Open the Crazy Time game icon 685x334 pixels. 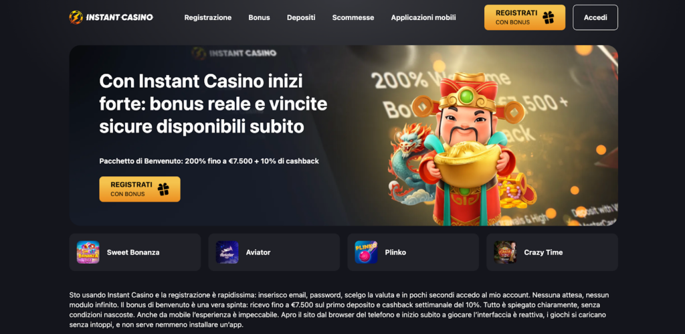pos(505,252)
